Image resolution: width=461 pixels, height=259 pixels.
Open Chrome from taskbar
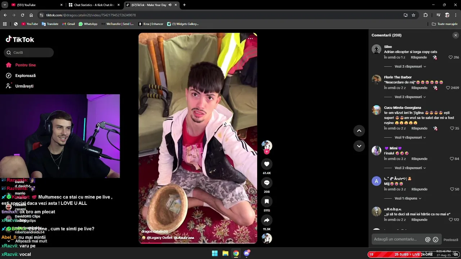236,253
